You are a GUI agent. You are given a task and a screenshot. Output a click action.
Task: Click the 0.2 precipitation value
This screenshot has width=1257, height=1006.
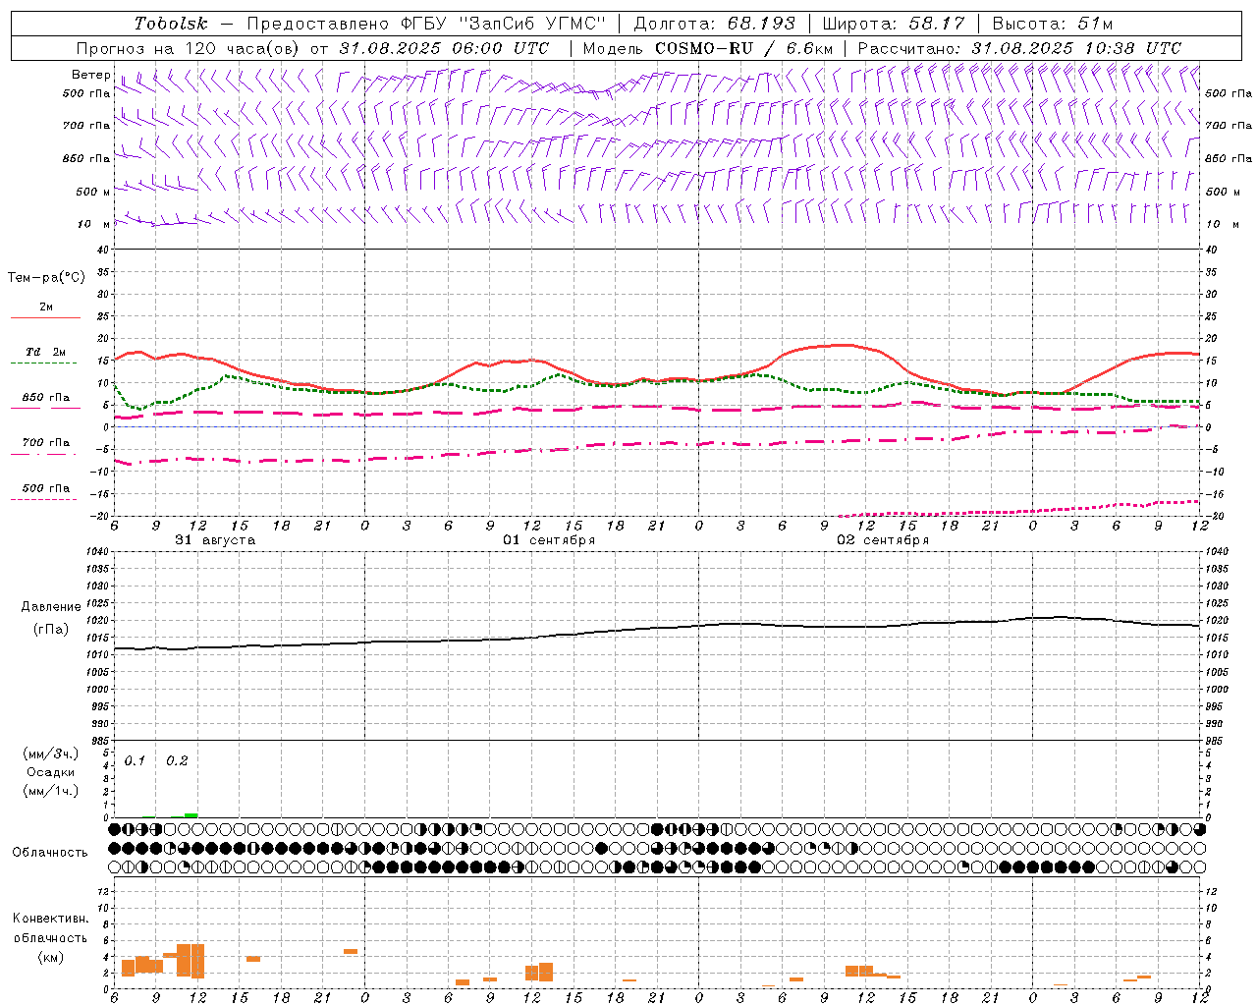(177, 760)
